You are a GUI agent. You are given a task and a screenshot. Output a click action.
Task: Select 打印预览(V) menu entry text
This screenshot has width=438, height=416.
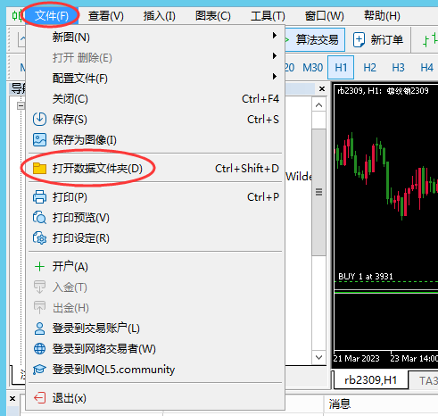pos(81,218)
